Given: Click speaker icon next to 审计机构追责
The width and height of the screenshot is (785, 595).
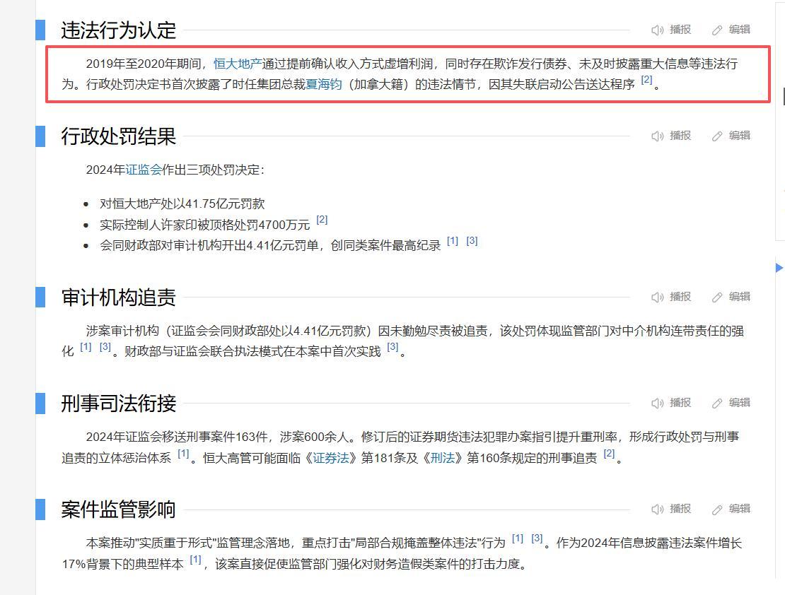Looking at the screenshot, I should tap(658, 297).
